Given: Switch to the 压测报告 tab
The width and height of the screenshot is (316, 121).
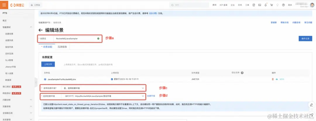Looking at the screenshot, I should coord(62,47).
